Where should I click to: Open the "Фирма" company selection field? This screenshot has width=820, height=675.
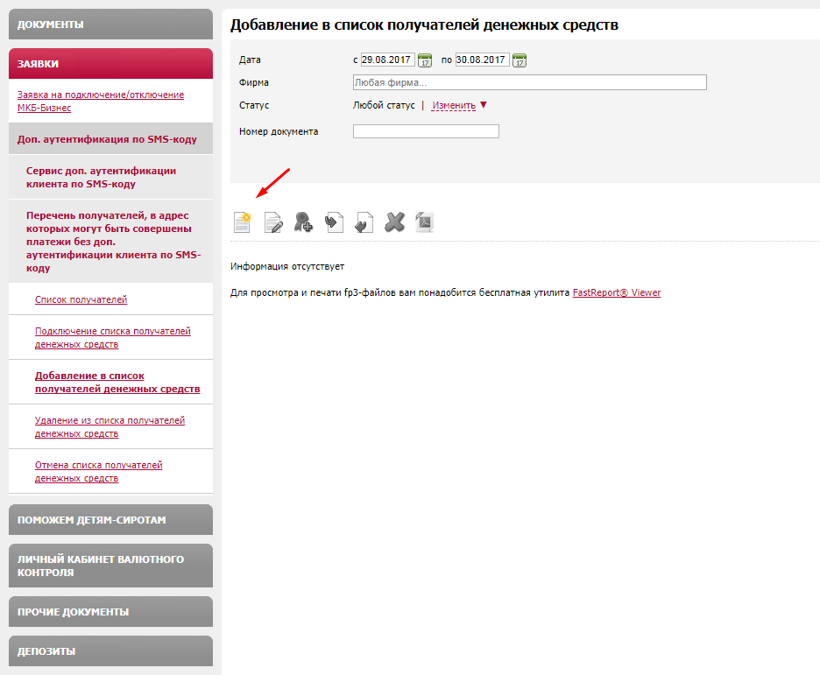[x=529, y=82]
